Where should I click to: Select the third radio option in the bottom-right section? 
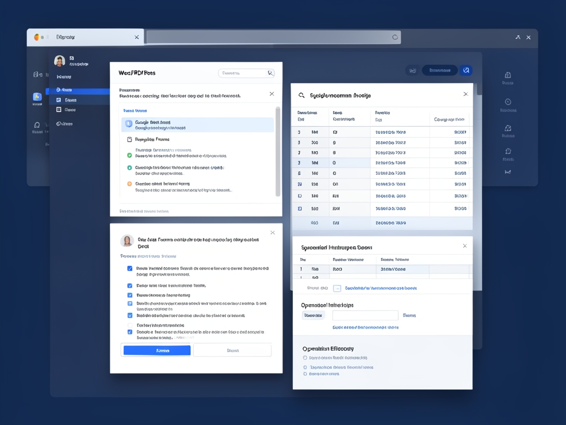point(305,374)
